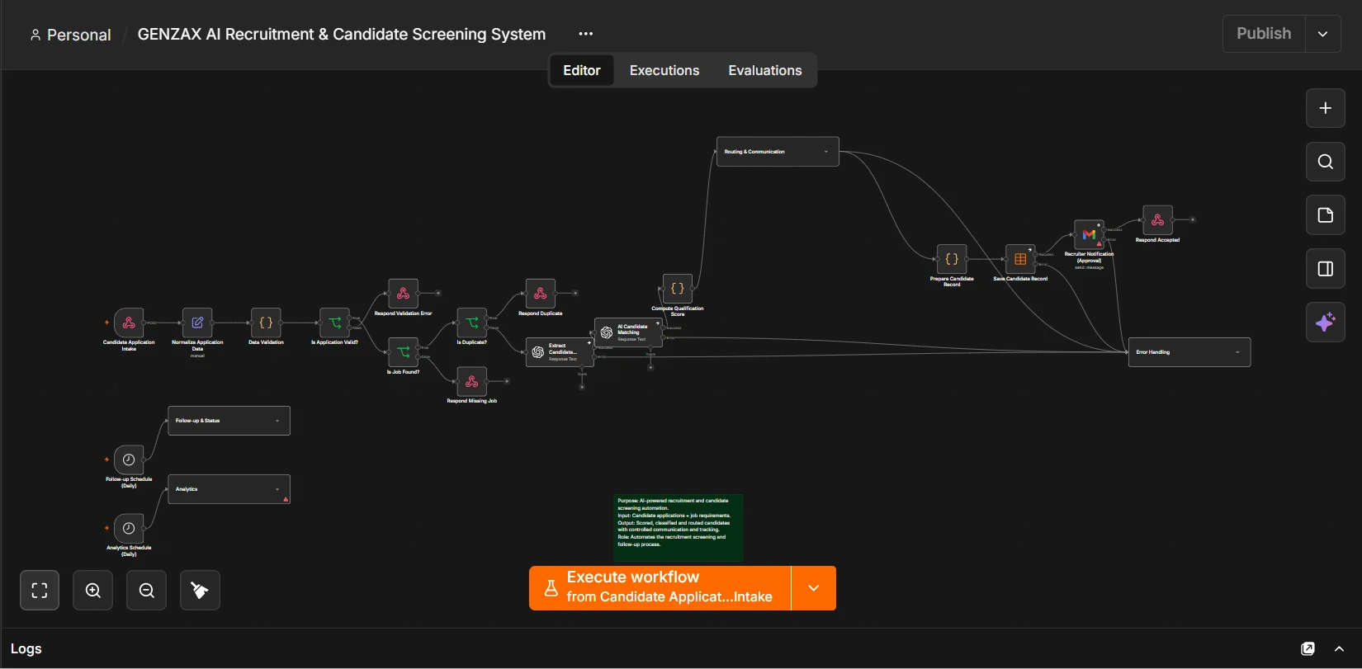Open the Extract Candidate OpenAI node
The image size is (1362, 669).
click(560, 352)
